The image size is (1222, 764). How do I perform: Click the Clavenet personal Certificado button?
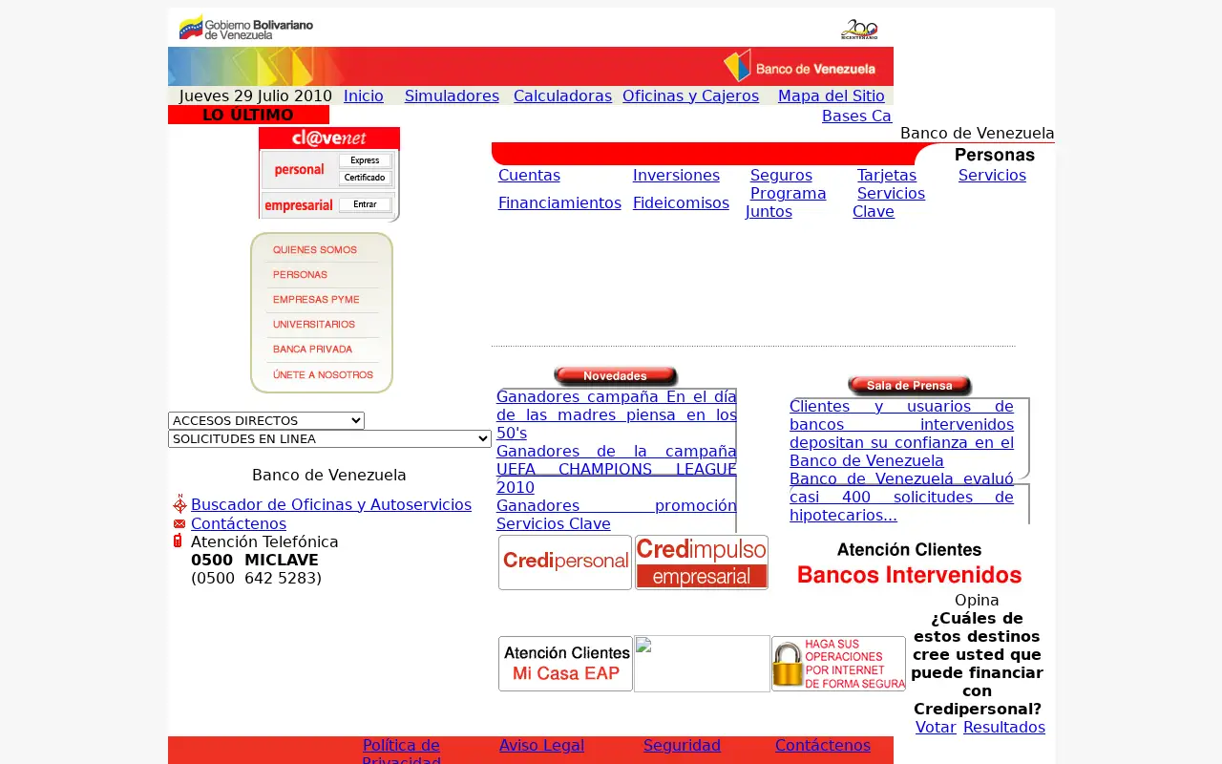(x=365, y=178)
